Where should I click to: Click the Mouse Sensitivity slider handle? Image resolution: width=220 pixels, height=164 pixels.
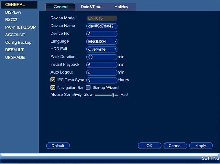[x=113, y=95]
